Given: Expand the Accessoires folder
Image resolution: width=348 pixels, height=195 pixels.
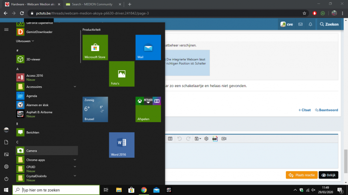Looking at the screenshot, I should [75, 87].
